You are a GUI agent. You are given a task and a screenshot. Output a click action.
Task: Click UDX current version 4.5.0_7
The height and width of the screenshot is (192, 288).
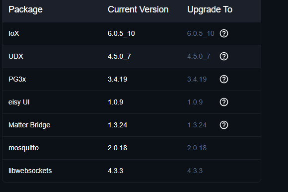tap(119, 57)
